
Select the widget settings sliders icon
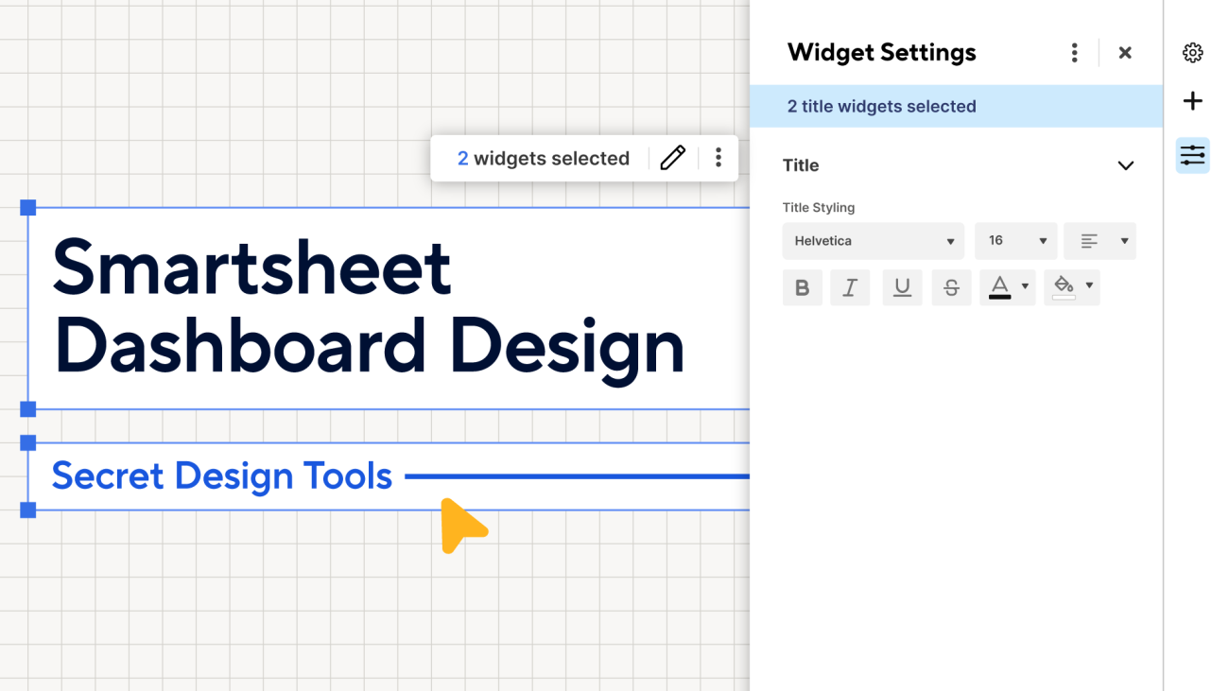coord(1192,154)
